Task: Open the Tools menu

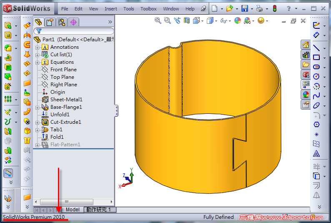Action: (x=128, y=9)
